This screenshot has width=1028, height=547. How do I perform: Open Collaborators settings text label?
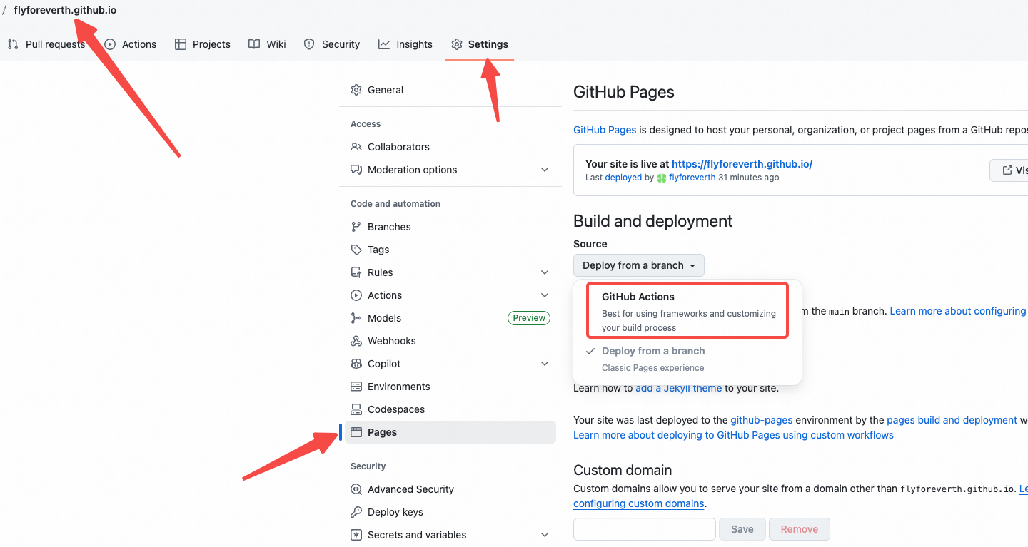pos(398,147)
